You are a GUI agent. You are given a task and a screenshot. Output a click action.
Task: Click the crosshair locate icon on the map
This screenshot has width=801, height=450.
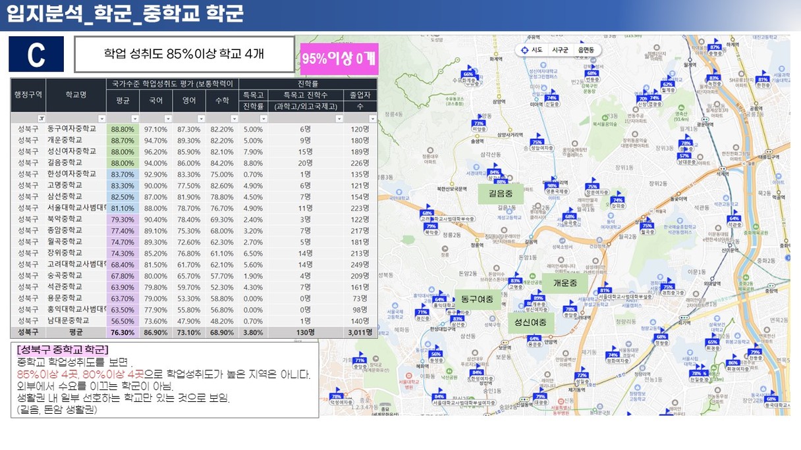pyautogui.click(x=524, y=50)
